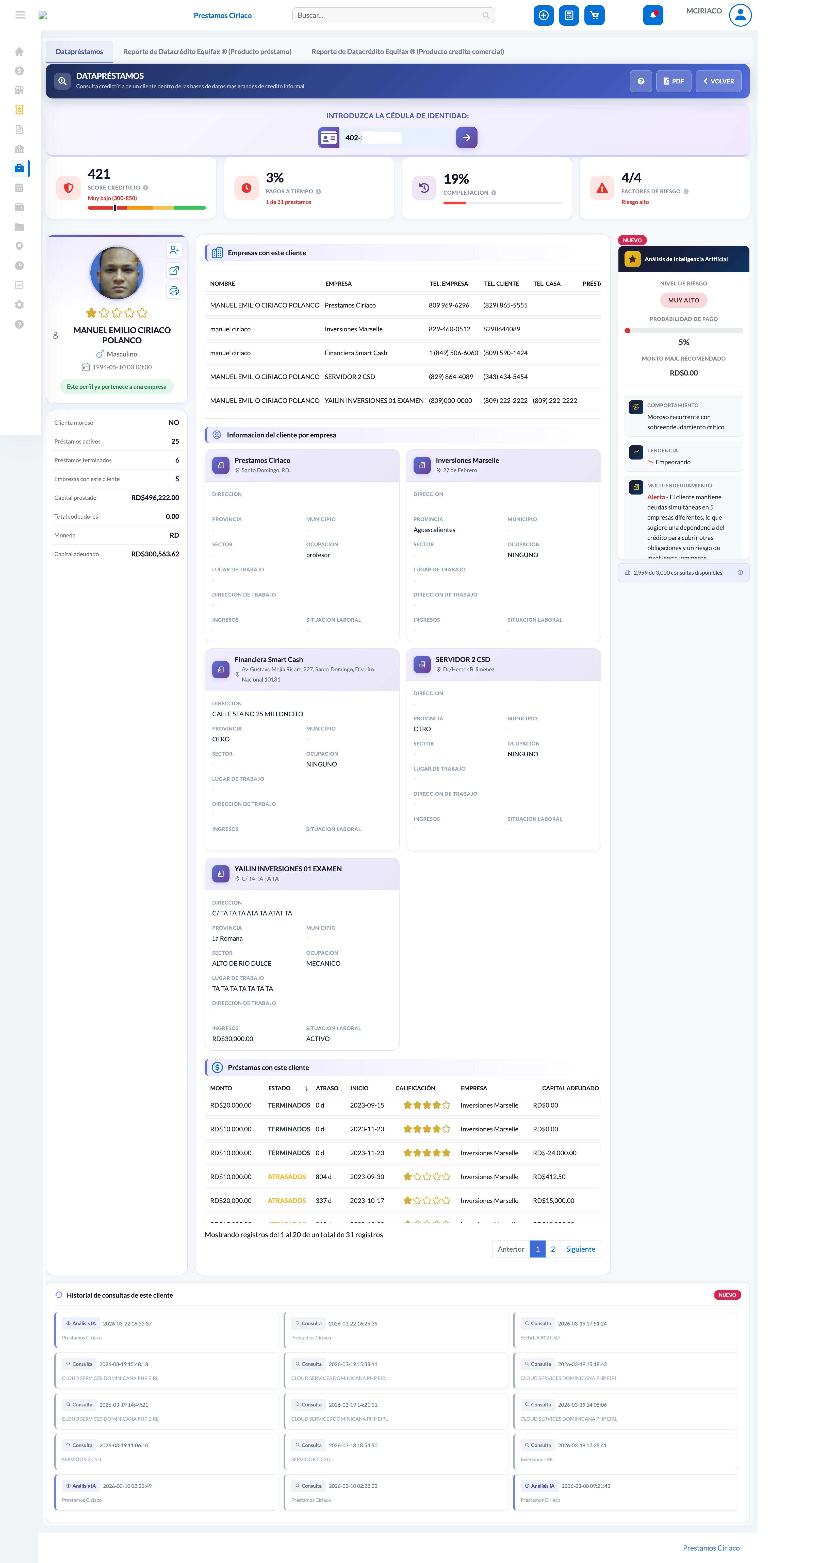Click the help icon in Dataprestamos banner

point(641,81)
